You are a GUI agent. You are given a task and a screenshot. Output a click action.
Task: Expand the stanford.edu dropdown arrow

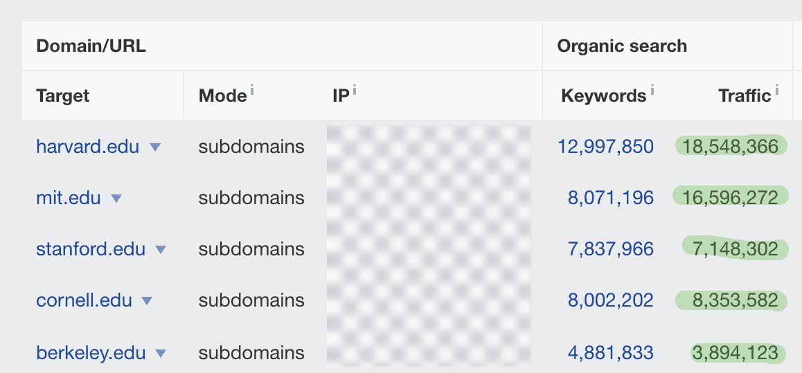pos(161,249)
